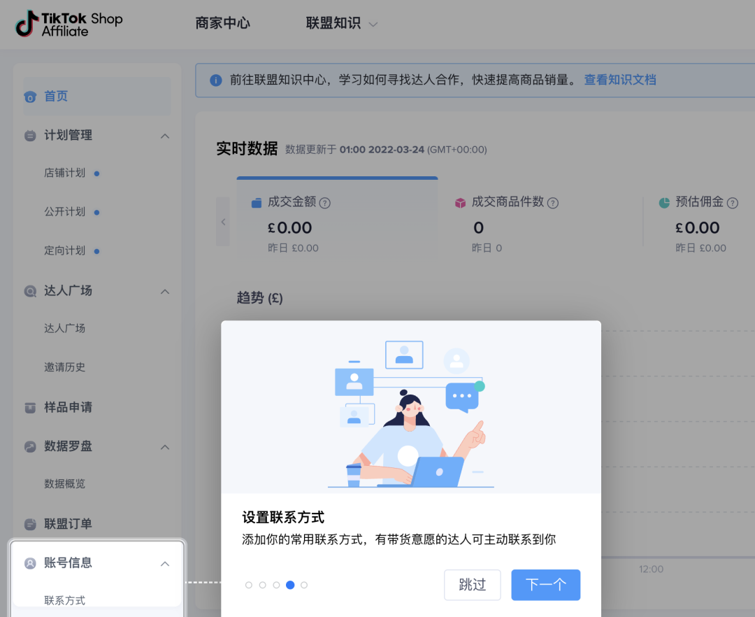Collapse the 达人广场 sidebar section
This screenshot has width=755, height=617.
click(x=165, y=291)
